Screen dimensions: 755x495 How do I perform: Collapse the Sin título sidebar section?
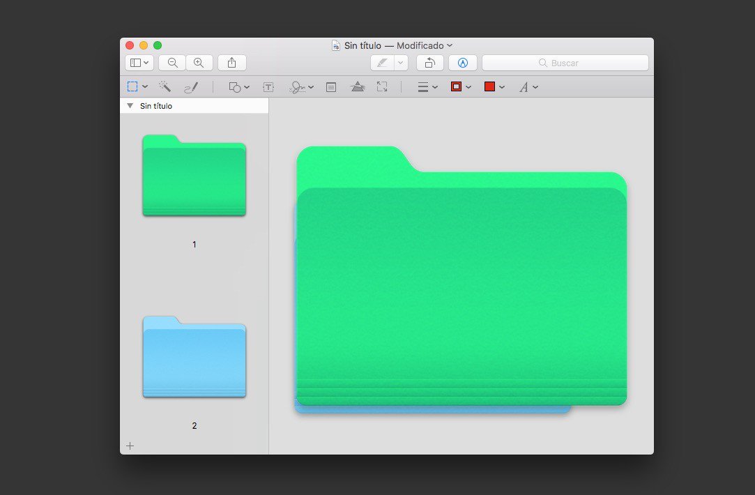tap(130, 105)
